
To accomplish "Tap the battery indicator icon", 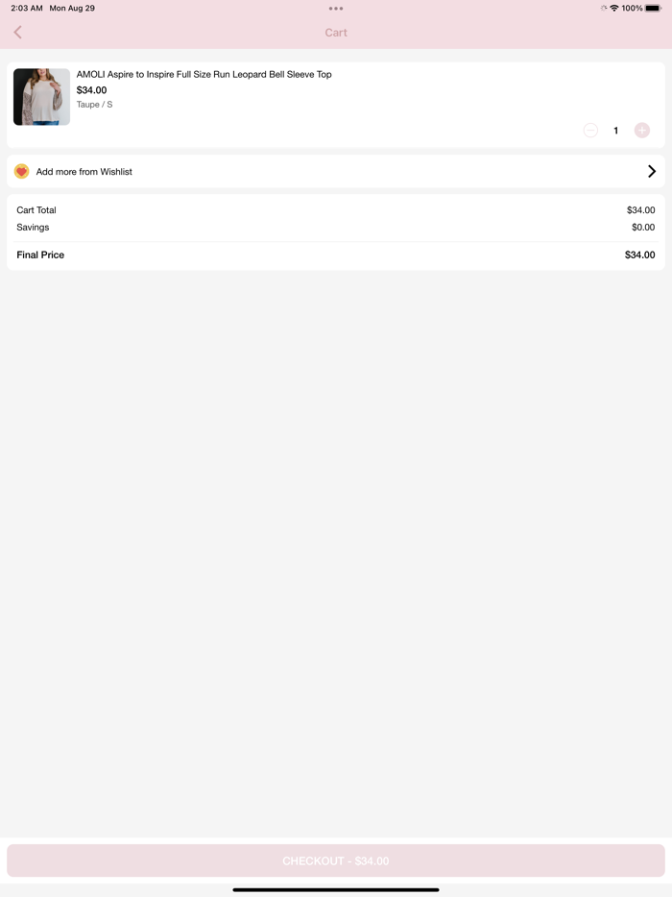I will (654, 9).
